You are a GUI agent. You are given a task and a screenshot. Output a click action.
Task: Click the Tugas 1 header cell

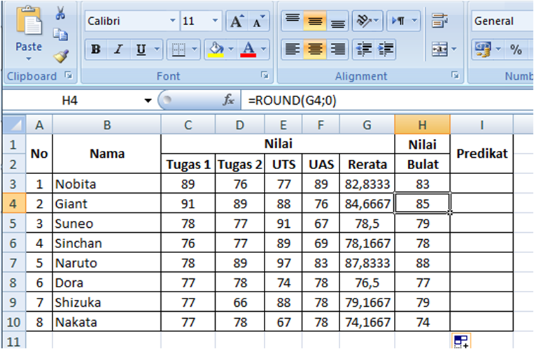(x=188, y=164)
